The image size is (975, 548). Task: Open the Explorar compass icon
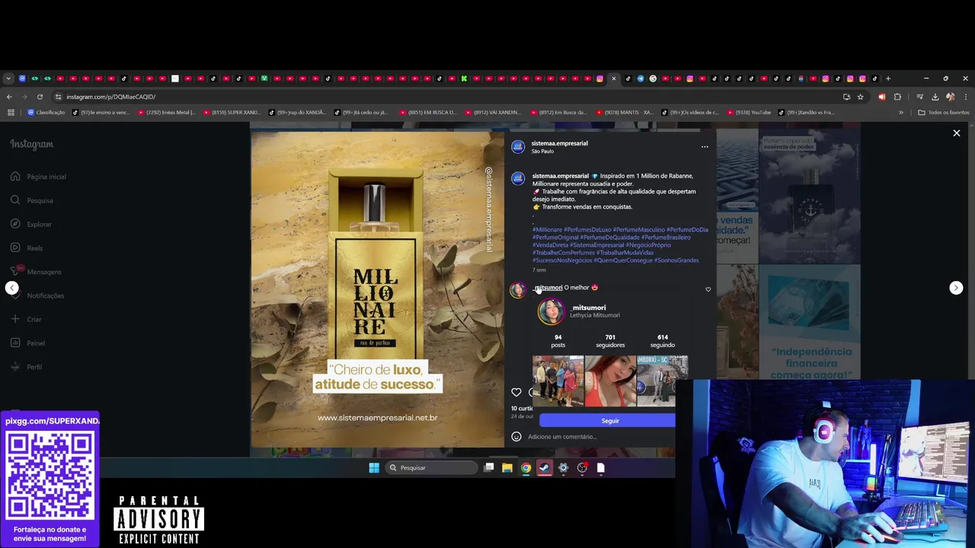(15, 224)
